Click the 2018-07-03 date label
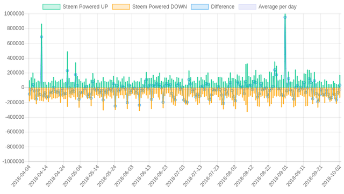This screenshot has height=194, width=344. click(x=176, y=176)
